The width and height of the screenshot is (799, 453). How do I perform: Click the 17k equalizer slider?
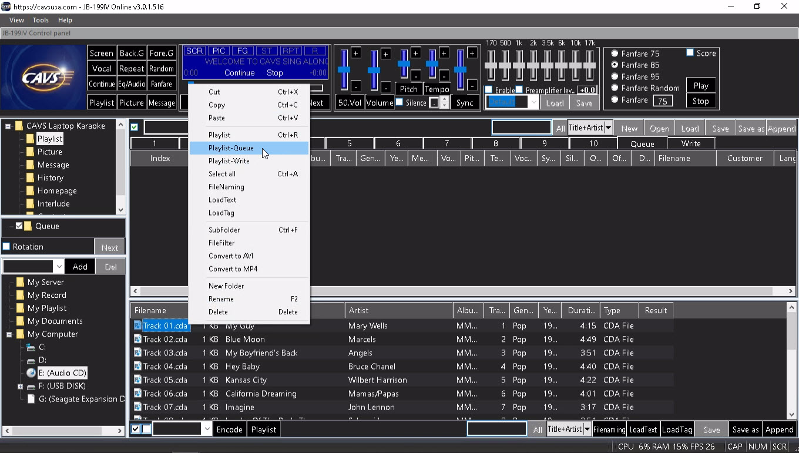point(589,66)
